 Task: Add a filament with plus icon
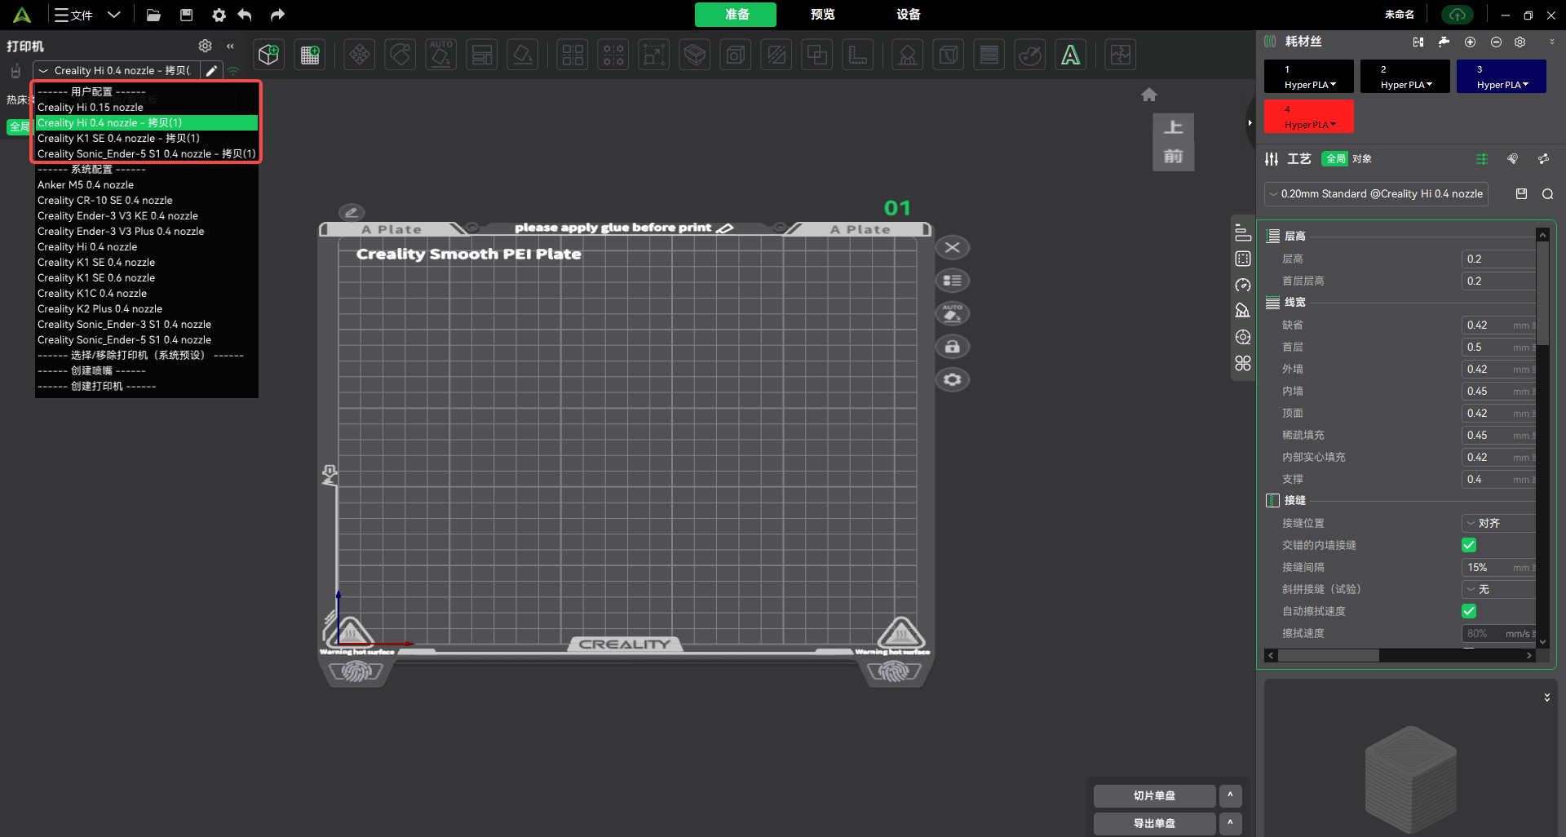click(x=1470, y=42)
